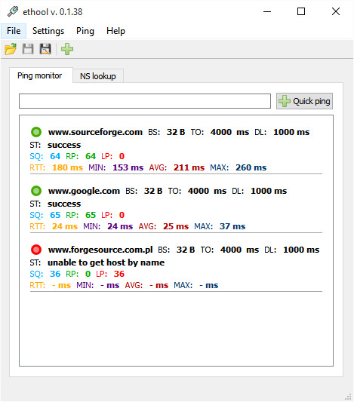
Task: Open the File menu
Action: pos(14,31)
